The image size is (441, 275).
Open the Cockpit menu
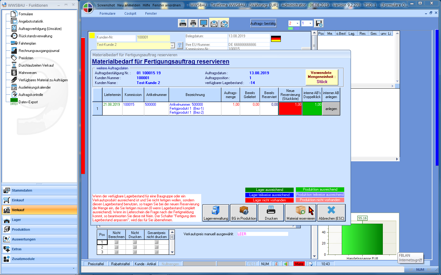click(130, 13)
